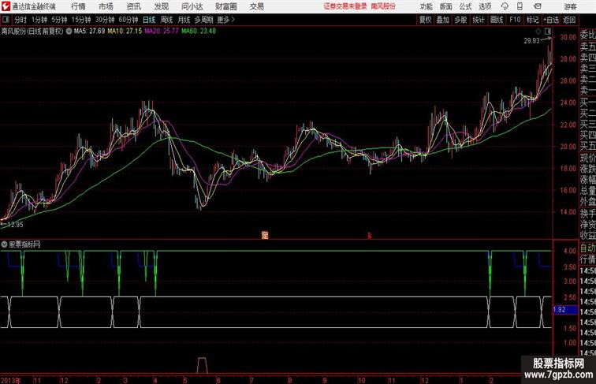
Task: Switch to the 30分钟 period tab
Action: pyautogui.click(x=105, y=20)
